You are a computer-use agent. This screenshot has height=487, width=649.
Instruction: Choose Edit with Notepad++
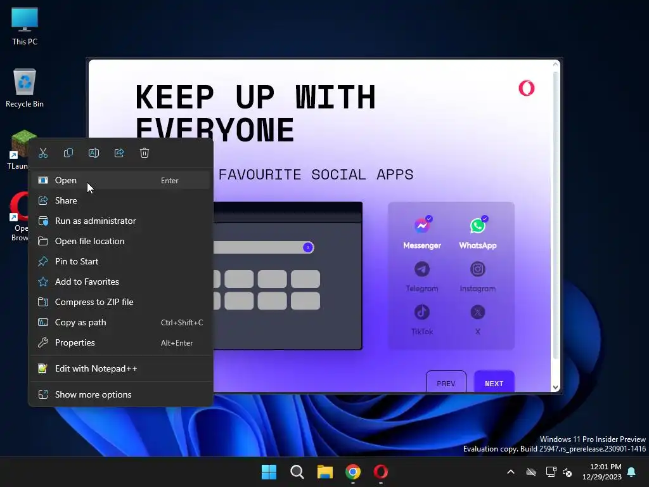(120, 368)
